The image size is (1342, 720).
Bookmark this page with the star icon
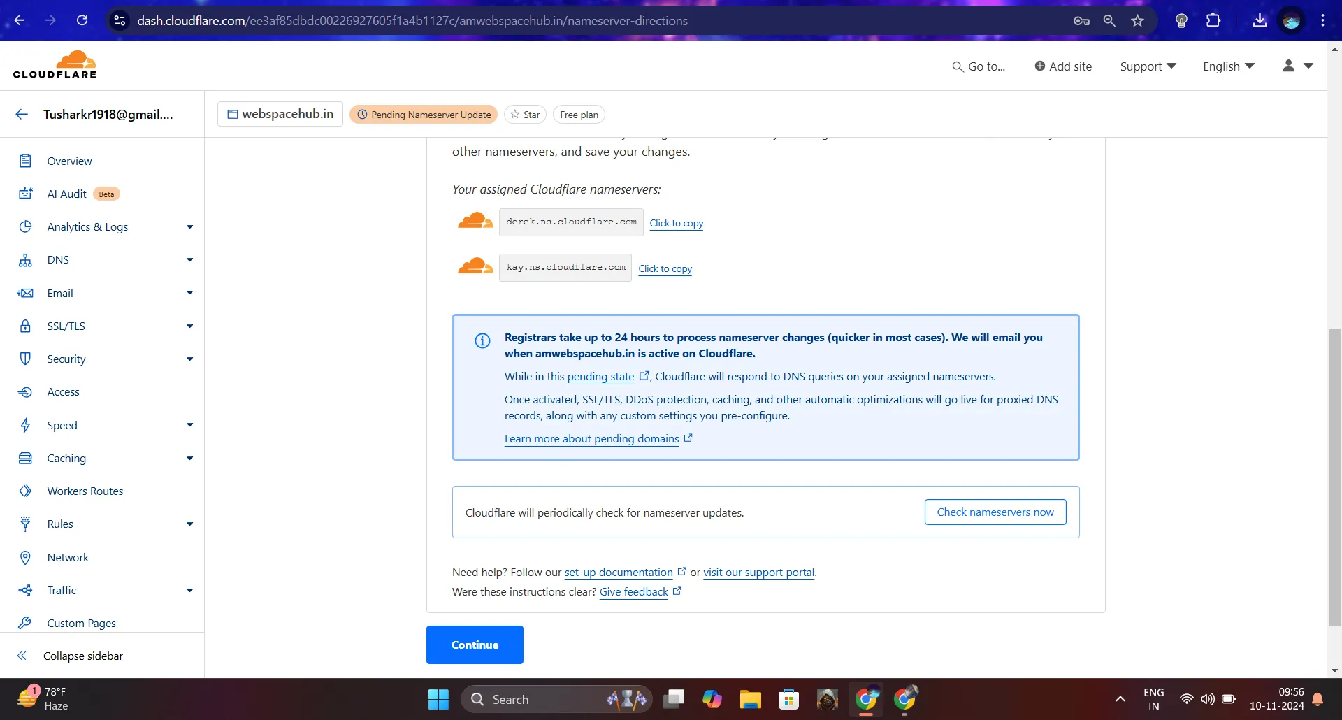coord(1137,20)
